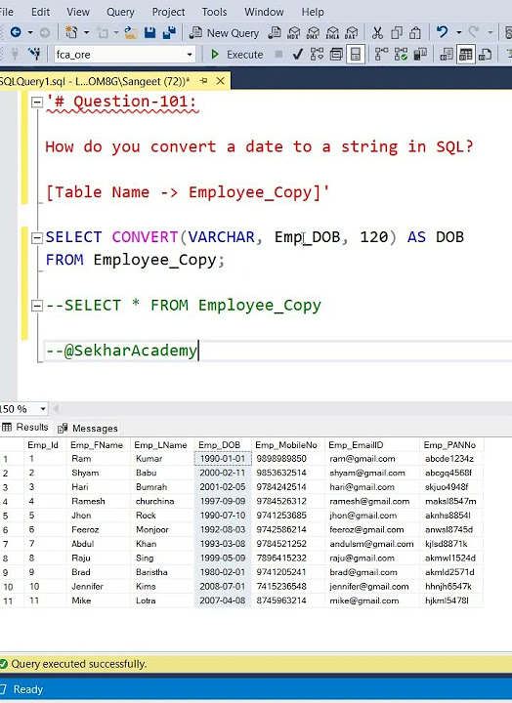The height and width of the screenshot is (703, 512).
Task: Click the Messages tab icon
Action: [x=63, y=429]
